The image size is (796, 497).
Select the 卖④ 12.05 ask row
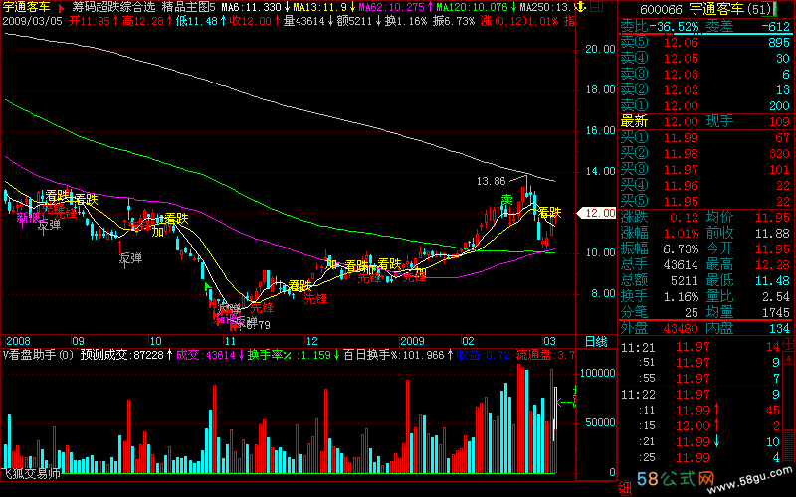705,59
